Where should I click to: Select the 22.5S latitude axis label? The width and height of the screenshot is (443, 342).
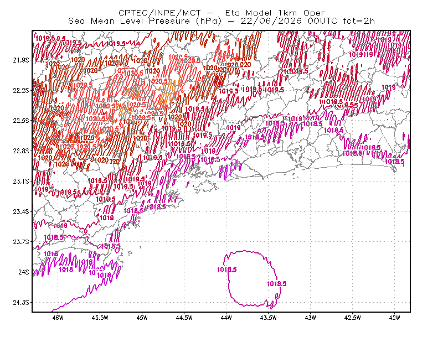(21, 121)
